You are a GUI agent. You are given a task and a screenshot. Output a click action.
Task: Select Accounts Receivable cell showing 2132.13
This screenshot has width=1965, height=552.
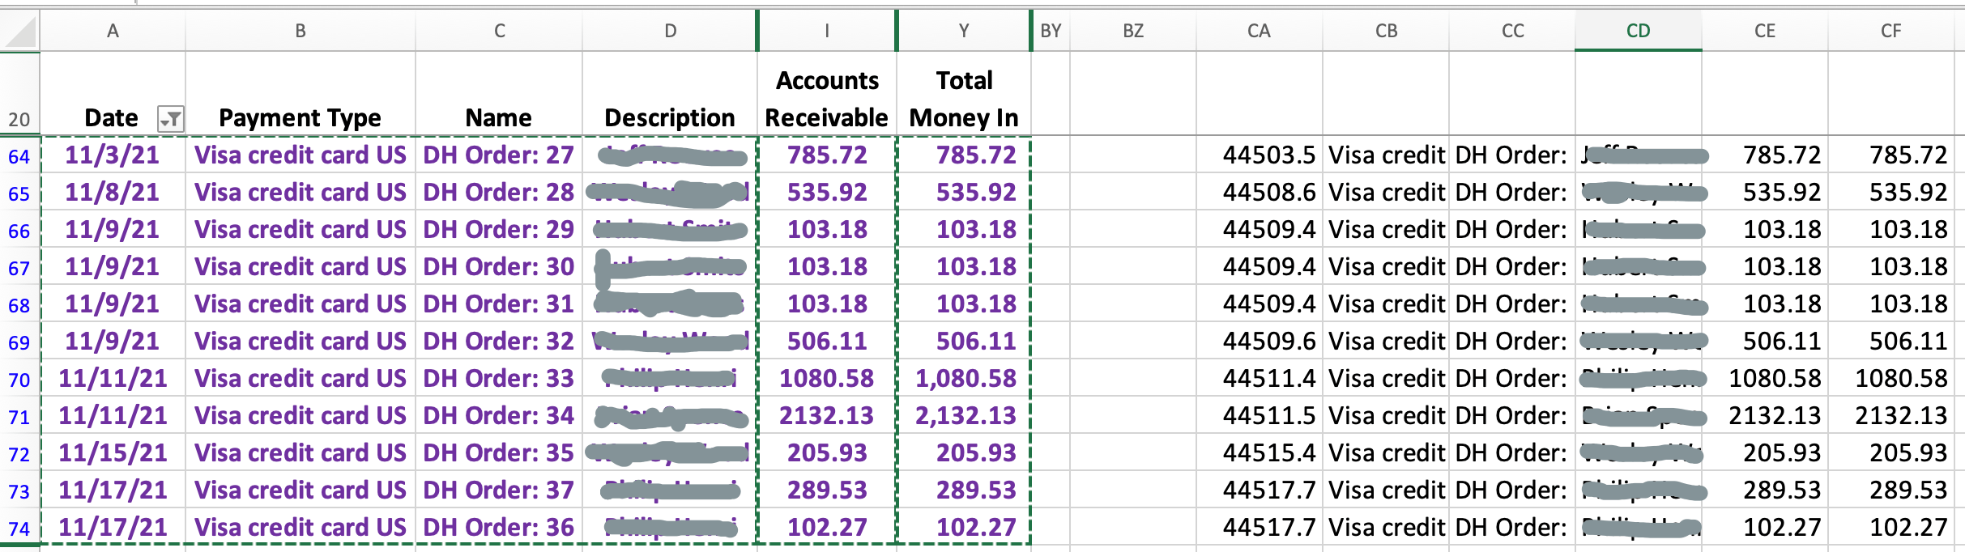827,415
